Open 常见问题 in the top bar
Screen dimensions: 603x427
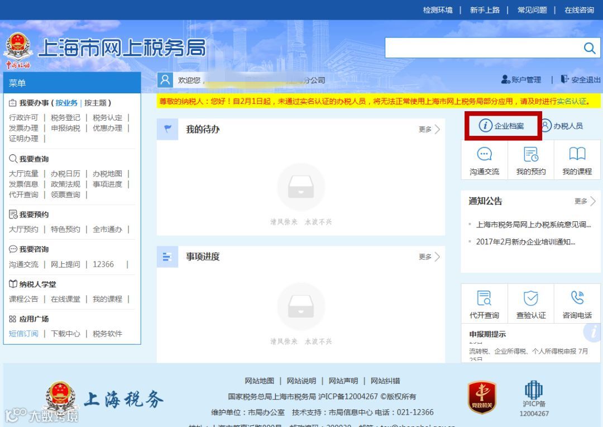[532, 10]
